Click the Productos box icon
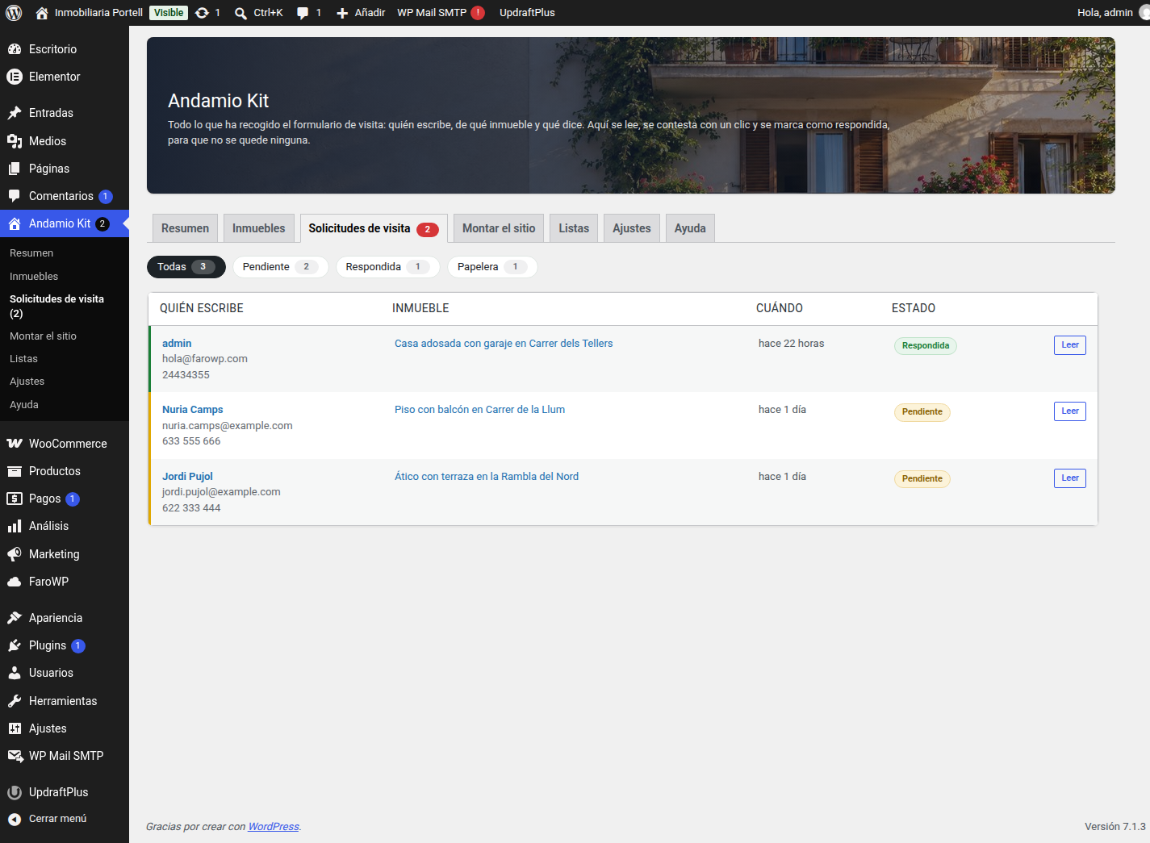 (x=15, y=471)
